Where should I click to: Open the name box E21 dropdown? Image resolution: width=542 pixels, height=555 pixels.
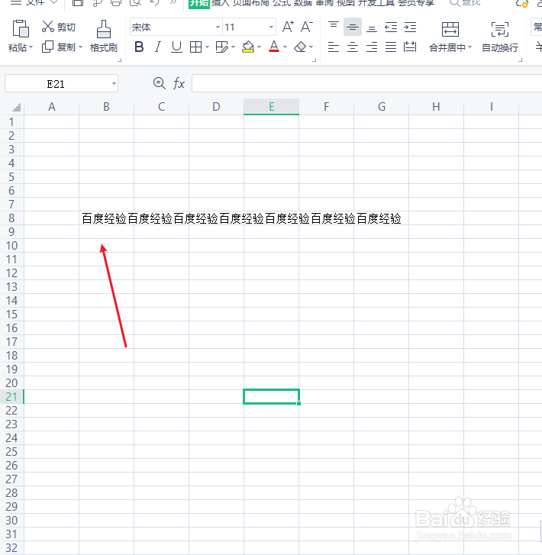tap(114, 83)
